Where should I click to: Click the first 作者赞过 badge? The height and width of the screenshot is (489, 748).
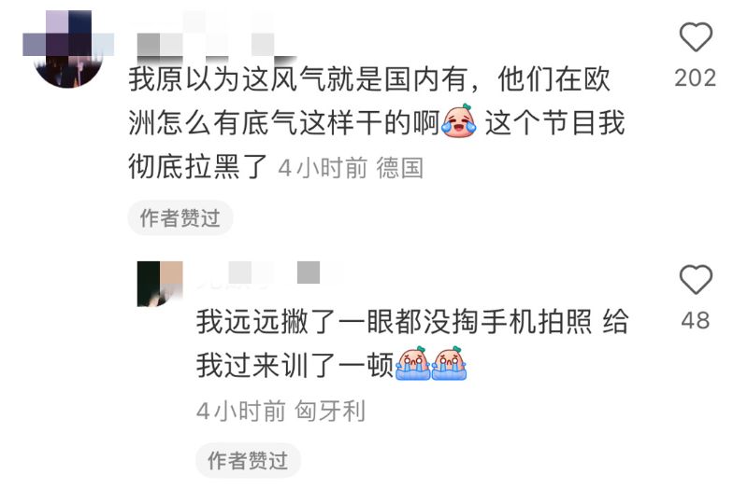(x=180, y=218)
